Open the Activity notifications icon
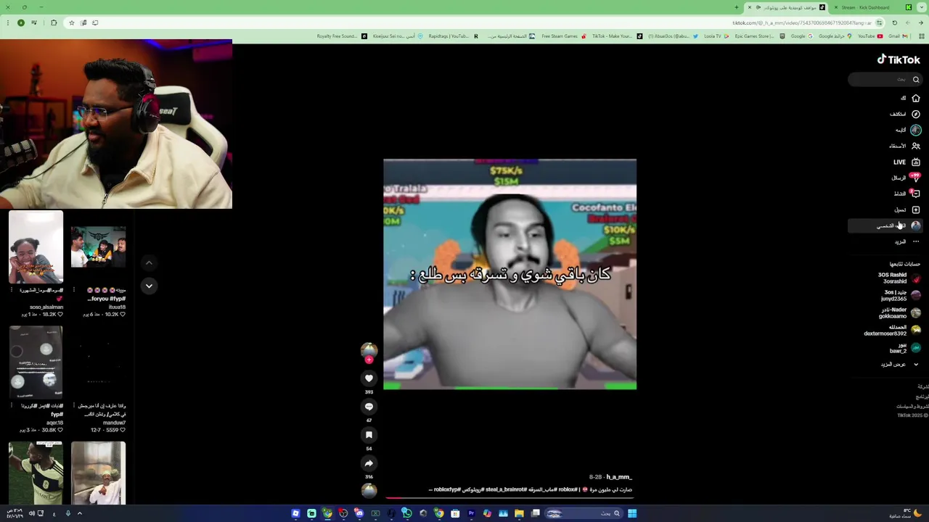The height and width of the screenshot is (522, 929). tap(916, 194)
